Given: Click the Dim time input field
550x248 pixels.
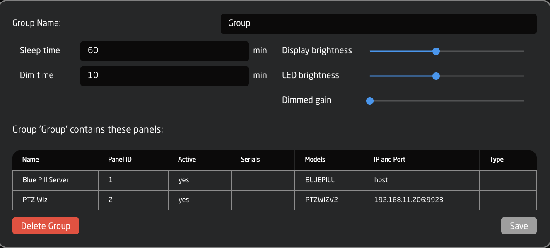Looking at the screenshot, I should [x=164, y=76].
